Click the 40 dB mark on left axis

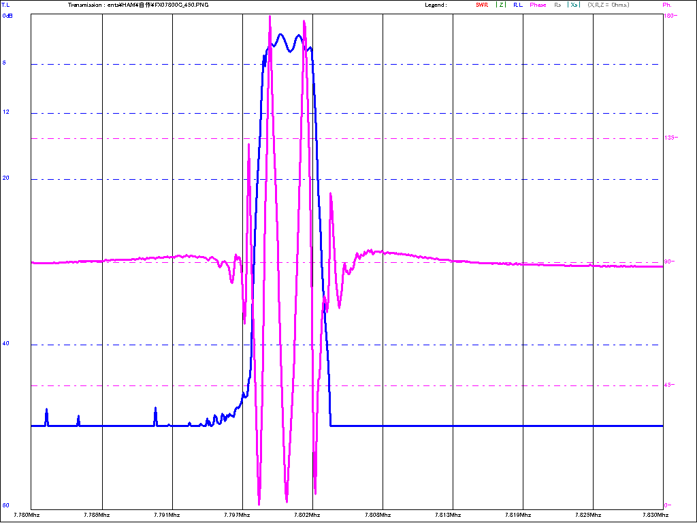pos(6,344)
